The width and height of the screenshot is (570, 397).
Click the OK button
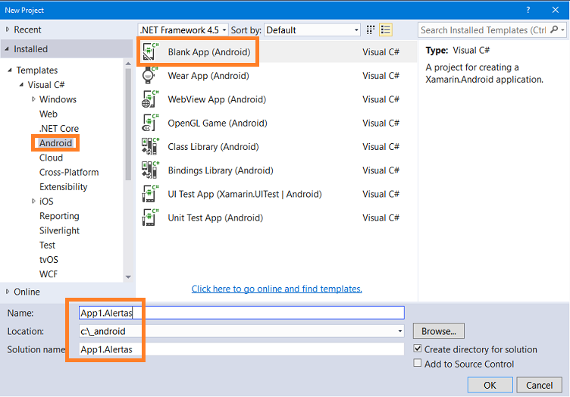pos(490,385)
